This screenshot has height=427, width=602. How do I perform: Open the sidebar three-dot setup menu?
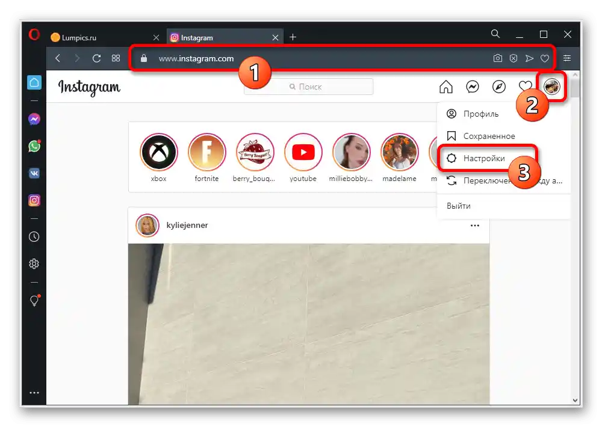[x=34, y=393]
